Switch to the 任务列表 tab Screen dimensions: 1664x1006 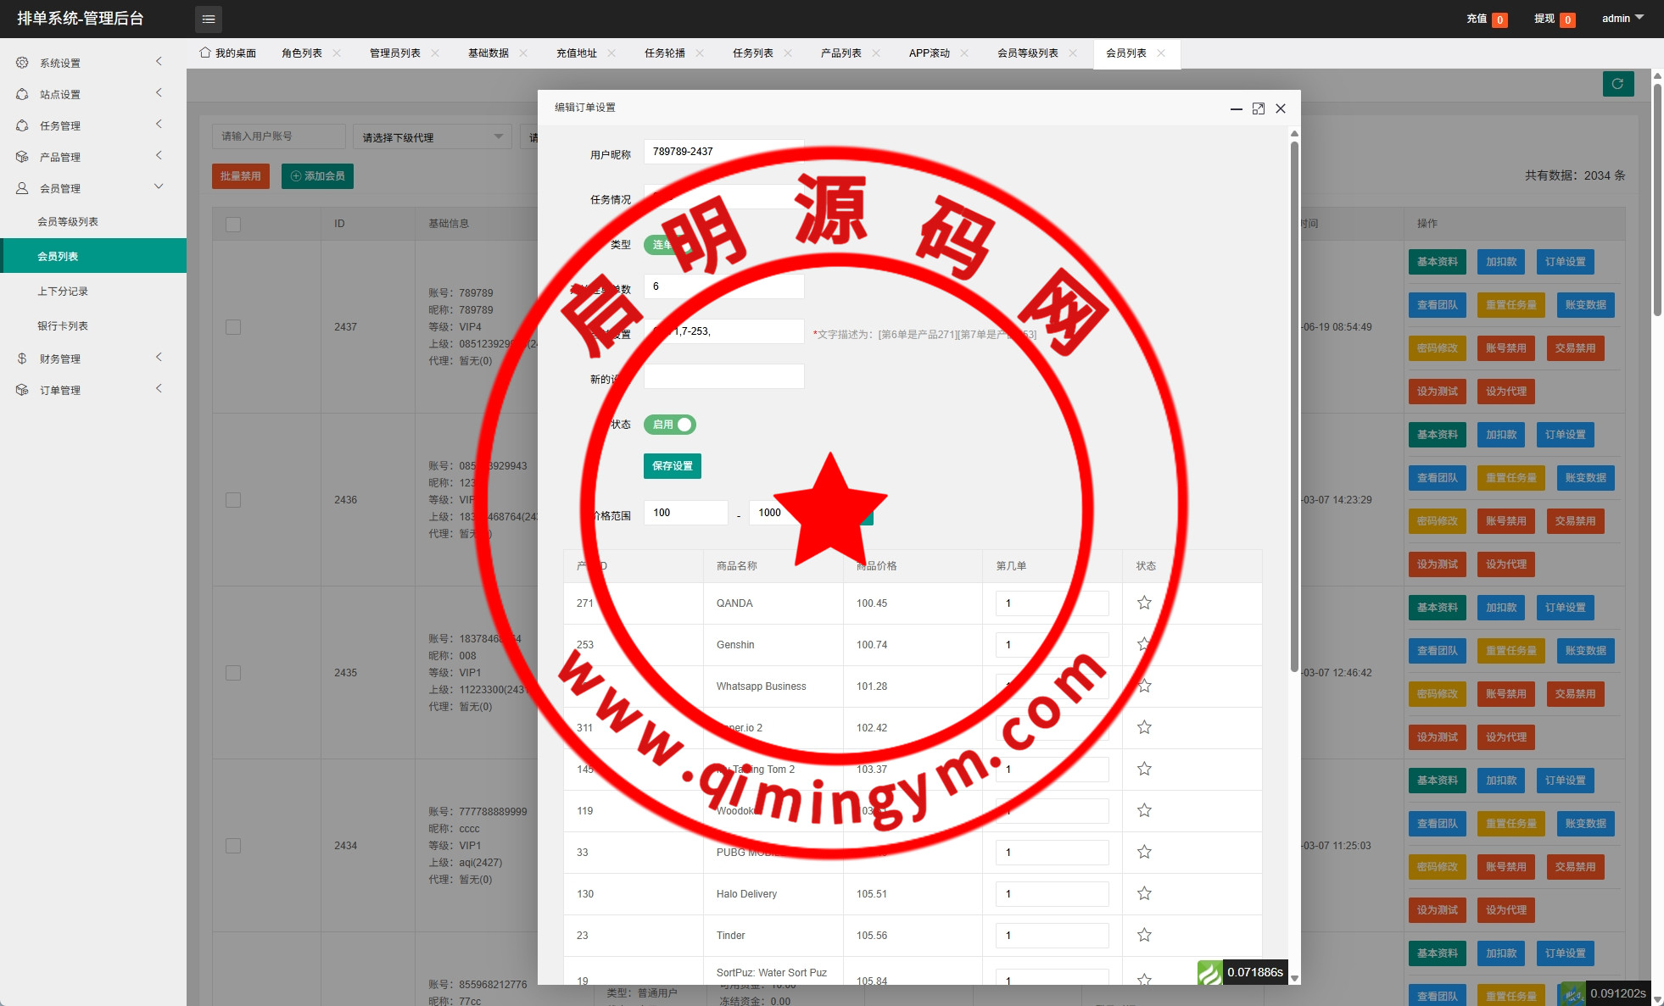pyautogui.click(x=752, y=53)
